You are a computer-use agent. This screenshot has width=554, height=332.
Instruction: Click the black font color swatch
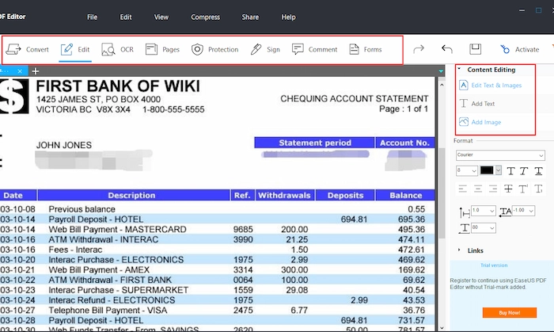tap(487, 170)
